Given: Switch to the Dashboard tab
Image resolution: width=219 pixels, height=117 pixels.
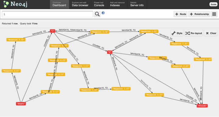Looking at the screenshot, I should click(59, 4).
